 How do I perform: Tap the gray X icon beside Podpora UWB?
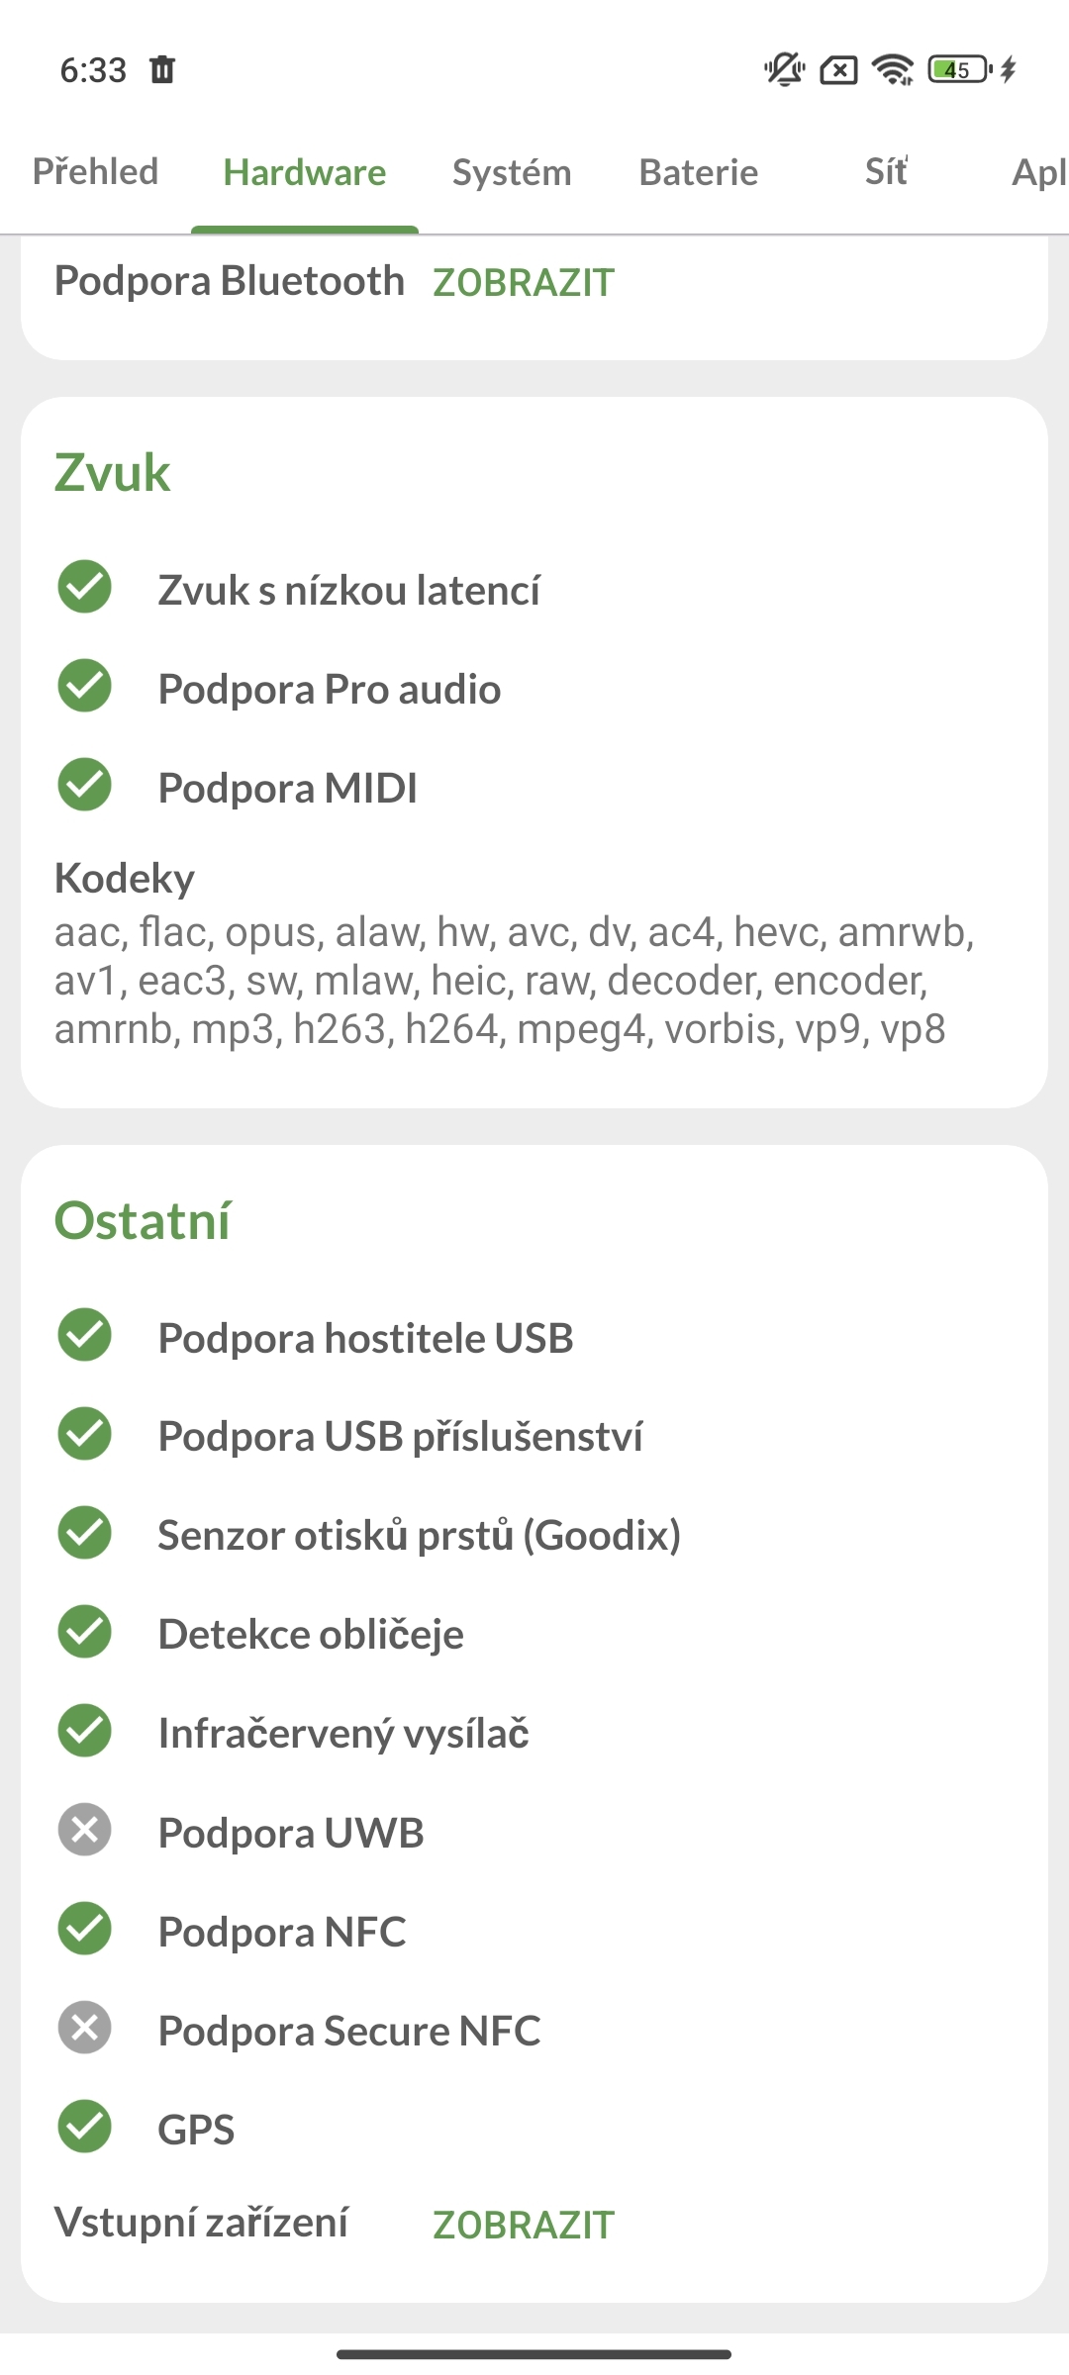coord(85,1830)
